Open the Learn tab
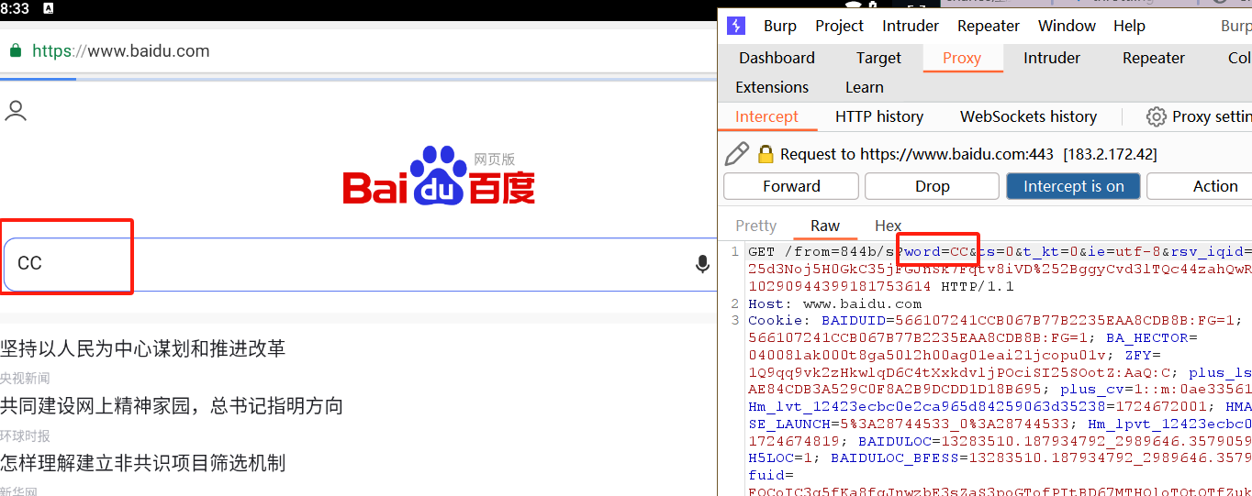The image size is (1252, 496). pyautogui.click(x=865, y=87)
